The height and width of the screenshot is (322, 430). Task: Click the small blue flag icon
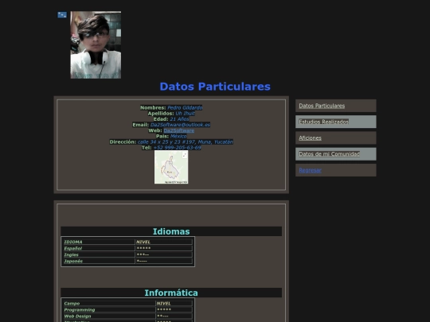pyautogui.click(x=62, y=15)
